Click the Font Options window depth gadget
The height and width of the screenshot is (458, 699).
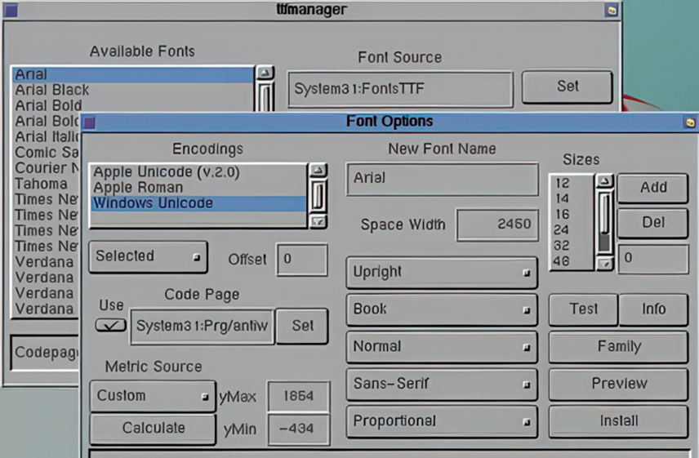689,122
